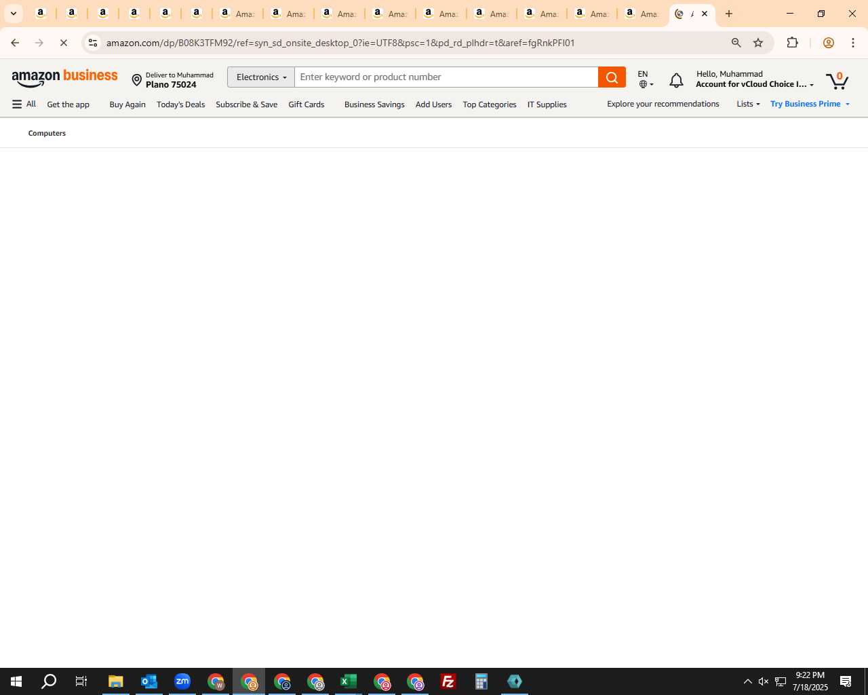Go back to the previous page
The height and width of the screenshot is (695, 868).
coord(15,43)
